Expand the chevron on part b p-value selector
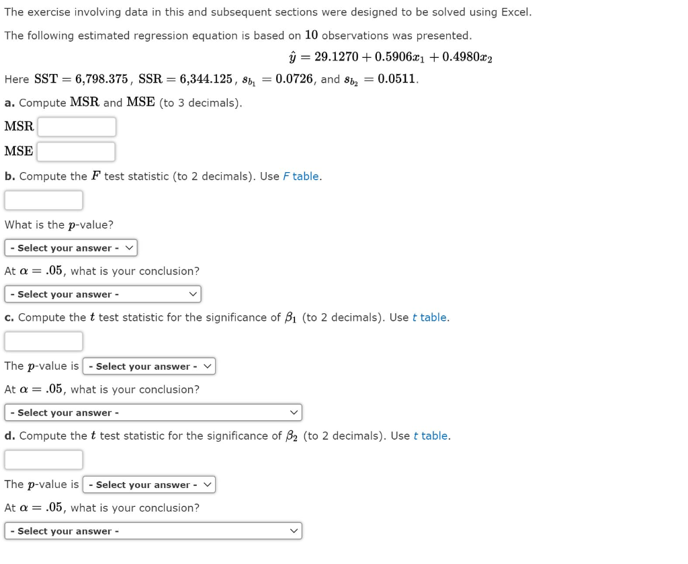Image resolution: width=688 pixels, height=564 pixels. click(x=128, y=247)
